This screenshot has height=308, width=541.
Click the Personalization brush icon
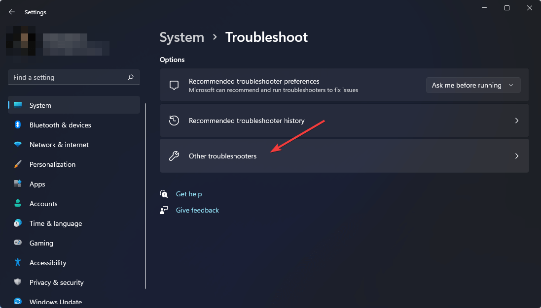[x=17, y=164]
